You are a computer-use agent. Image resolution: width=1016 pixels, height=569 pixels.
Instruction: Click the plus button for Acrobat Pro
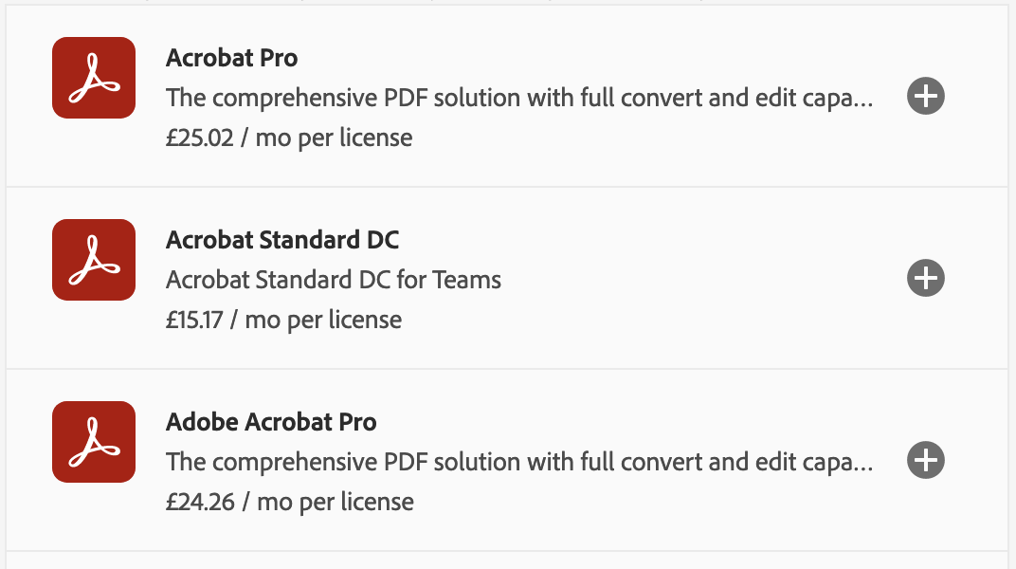925,96
